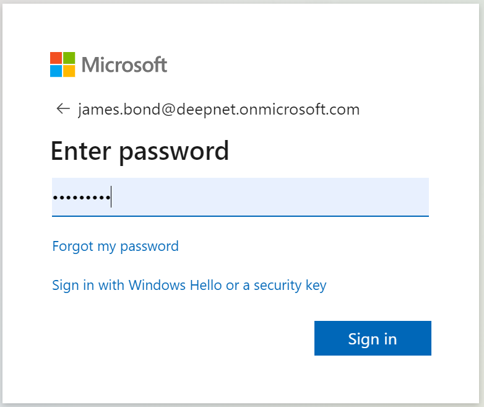This screenshot has height=407, width=484.
Task: Click the yellow square of Microsoft logo
Action: coord(69,71)
